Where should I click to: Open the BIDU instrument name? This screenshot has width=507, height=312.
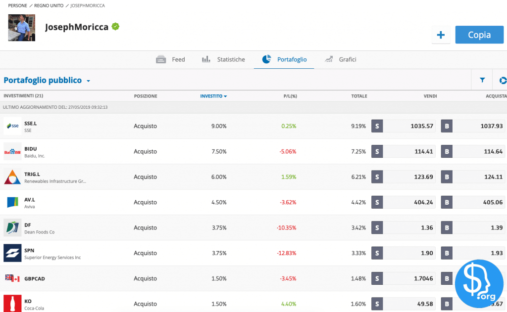click(x=31, y=149)
